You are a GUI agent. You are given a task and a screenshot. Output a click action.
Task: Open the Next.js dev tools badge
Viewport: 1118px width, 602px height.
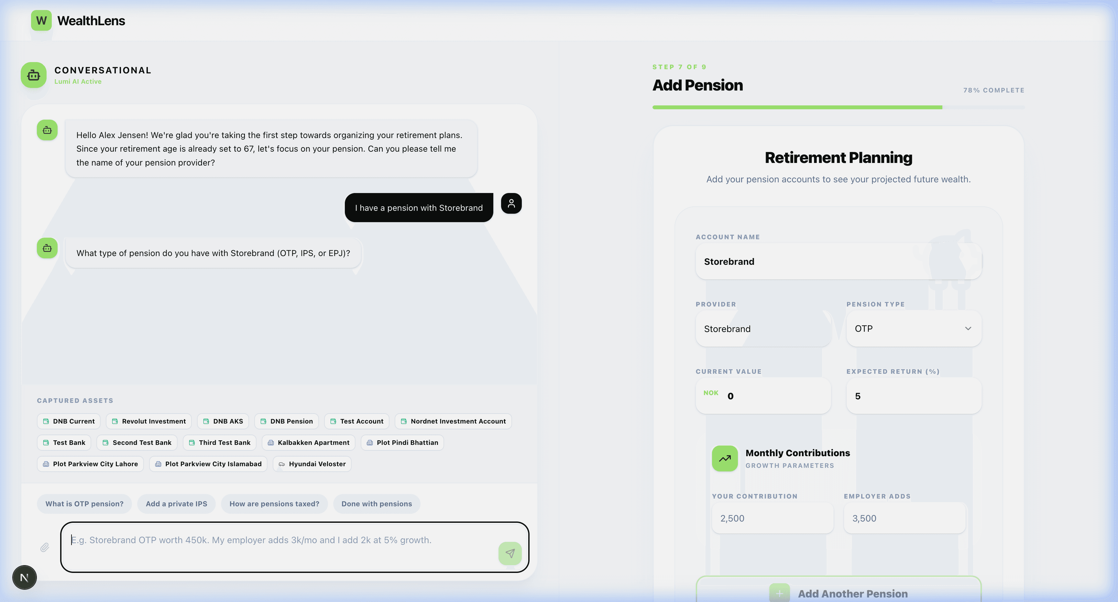tap(24, 577)
